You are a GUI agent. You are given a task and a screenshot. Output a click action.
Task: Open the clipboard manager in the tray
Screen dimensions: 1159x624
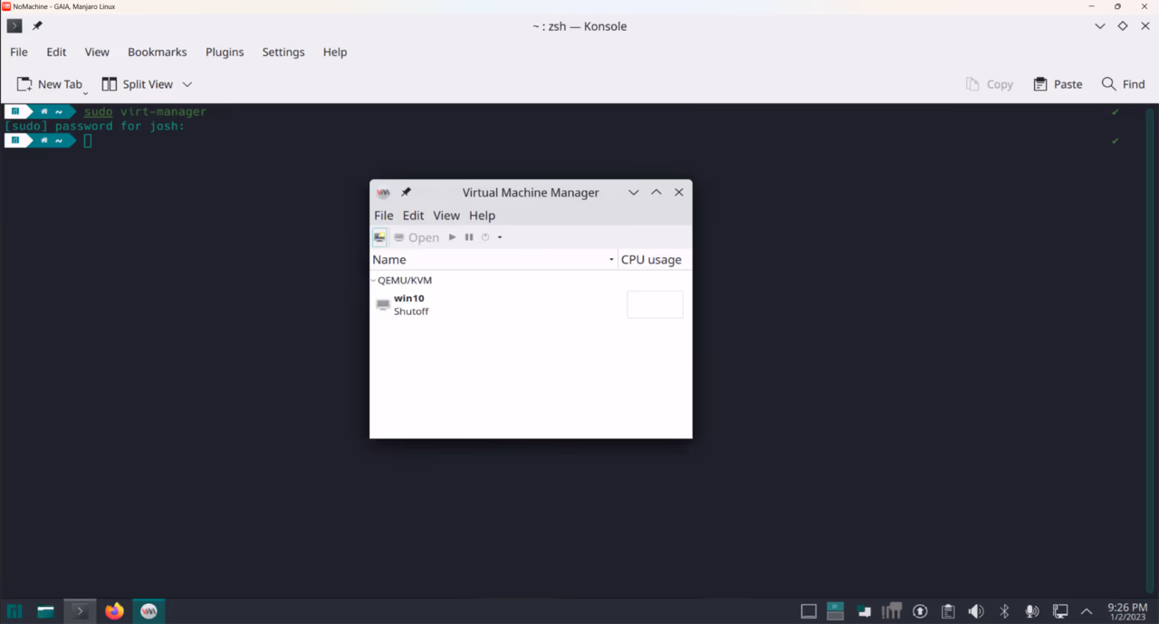(x=948, y=611)
